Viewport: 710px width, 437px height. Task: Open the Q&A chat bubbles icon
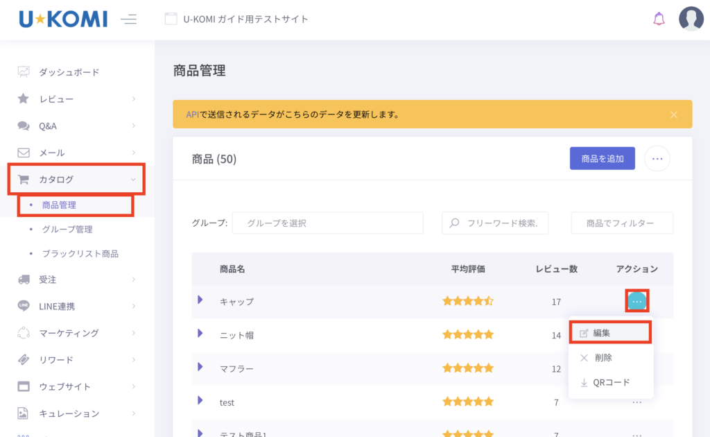[x=24, y=126]
